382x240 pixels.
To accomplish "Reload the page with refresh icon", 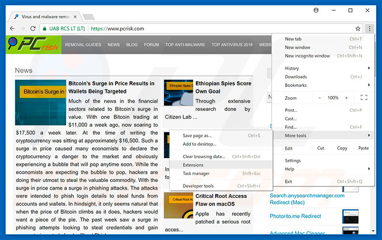I will click(x=33, y=29).
